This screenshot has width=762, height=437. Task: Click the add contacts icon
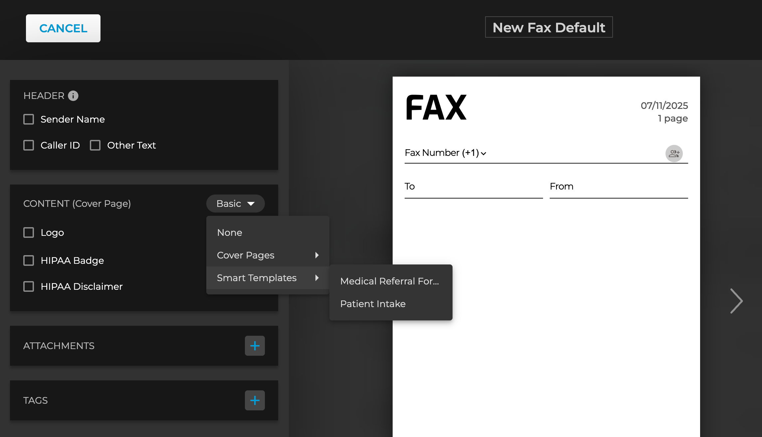pyautogui.click(x=674, y=154)
